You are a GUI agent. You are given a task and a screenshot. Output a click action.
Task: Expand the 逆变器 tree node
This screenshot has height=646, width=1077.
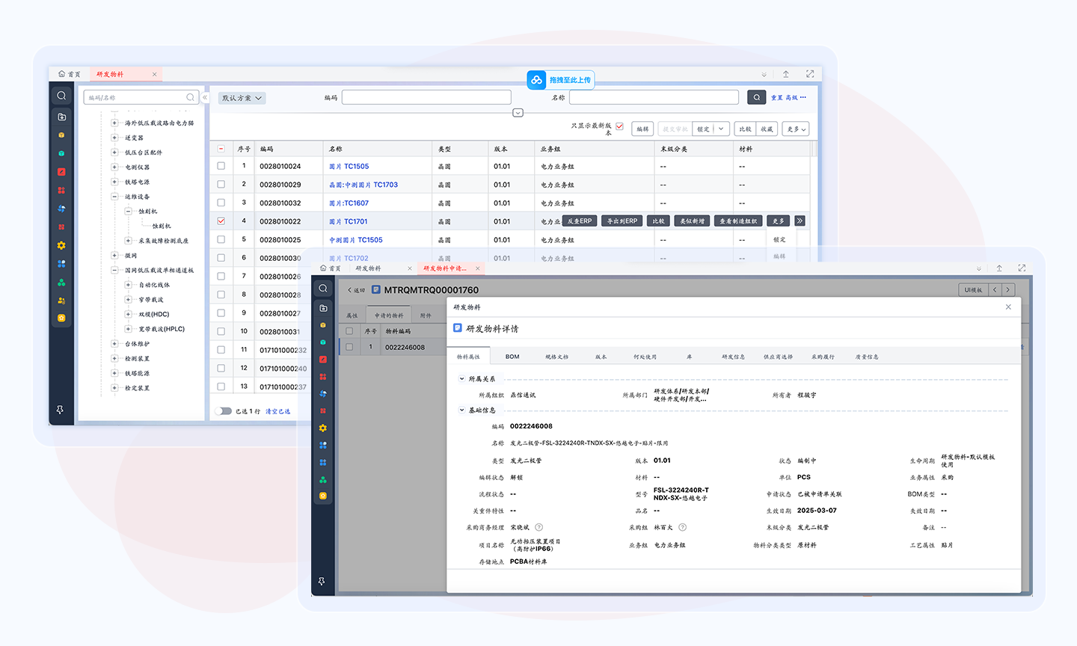[114, 138]
